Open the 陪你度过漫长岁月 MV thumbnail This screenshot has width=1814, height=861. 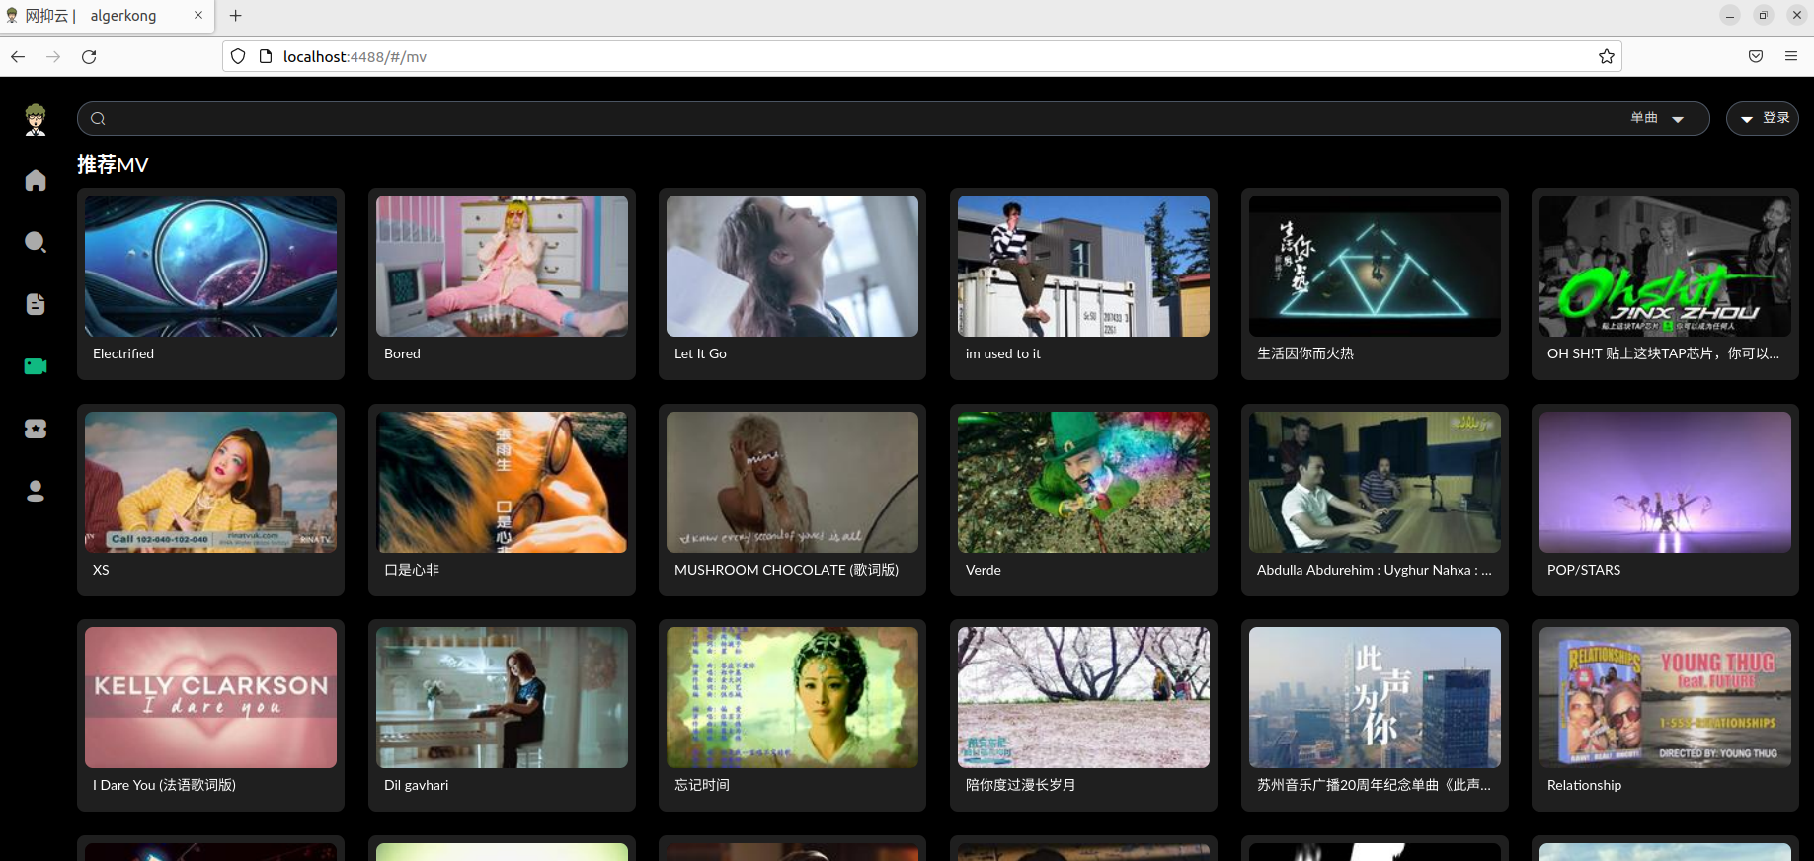[x=1083, y=697]
